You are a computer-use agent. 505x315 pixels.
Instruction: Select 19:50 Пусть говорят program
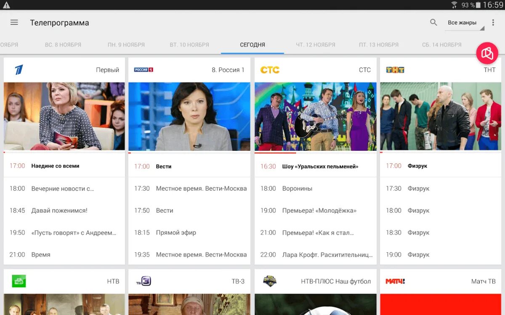click(x=64, y=232)
